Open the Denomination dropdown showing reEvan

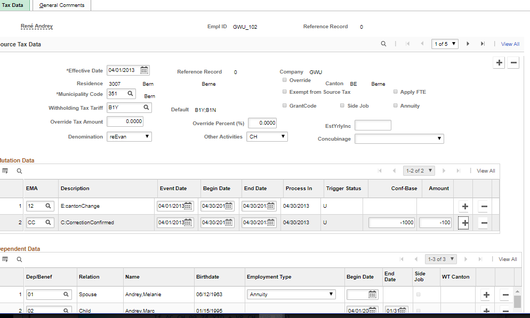click(129, 136)
